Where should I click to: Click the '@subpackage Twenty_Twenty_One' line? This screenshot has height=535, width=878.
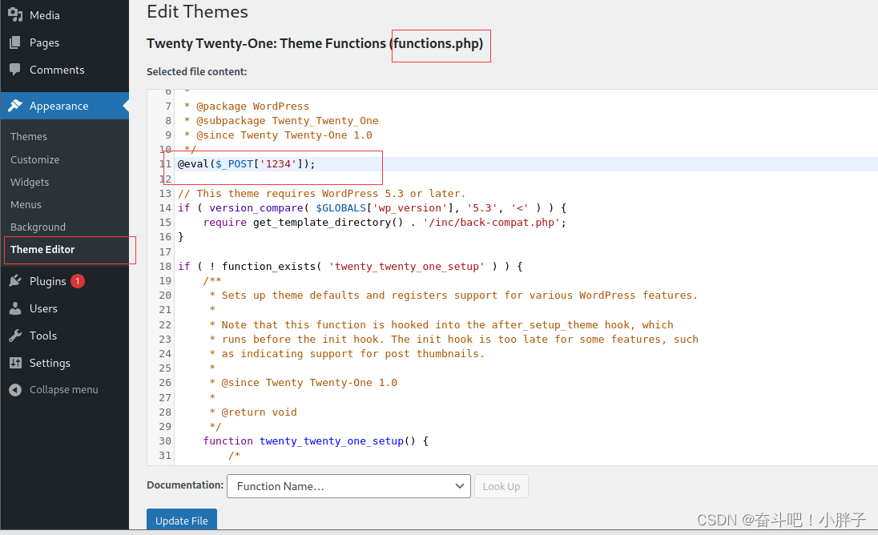(x=281, y=121)
